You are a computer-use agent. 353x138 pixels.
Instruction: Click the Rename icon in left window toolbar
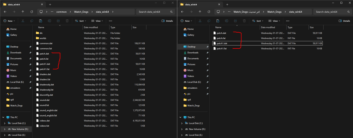(49, 21)
